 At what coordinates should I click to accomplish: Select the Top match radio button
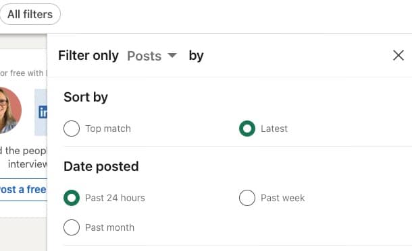pyautogui.click(x=72, y=129)
